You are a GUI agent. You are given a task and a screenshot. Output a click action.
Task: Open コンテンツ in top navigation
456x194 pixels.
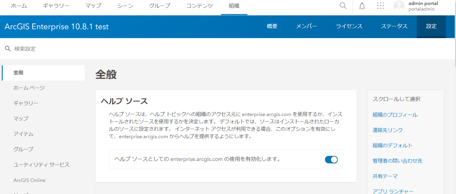pyautogui.click(x=200, y=6)
